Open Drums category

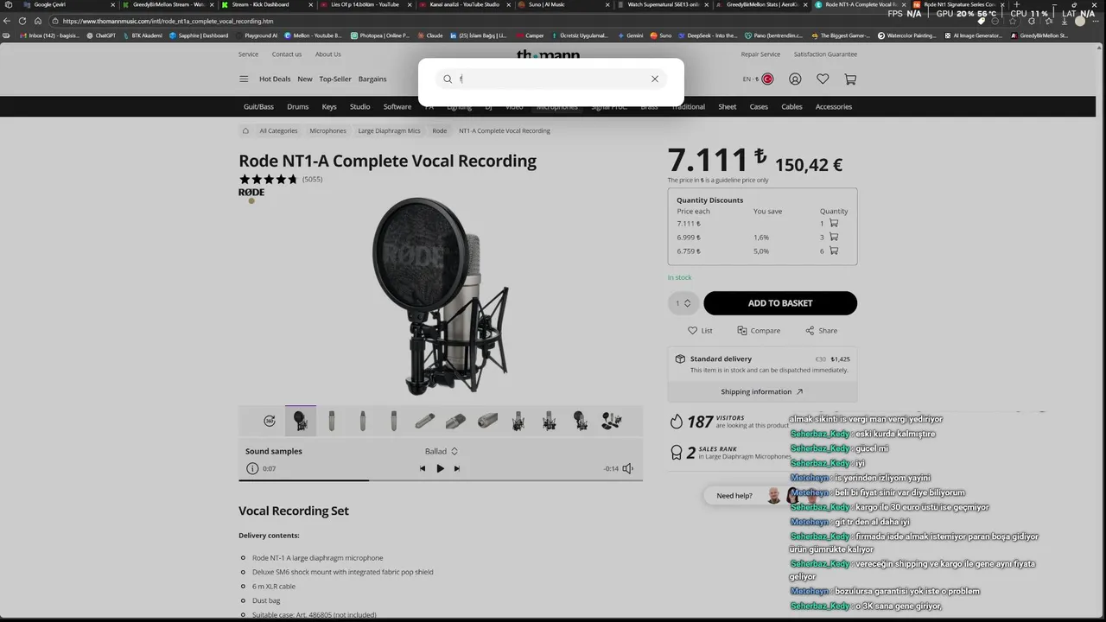point(298,106)
